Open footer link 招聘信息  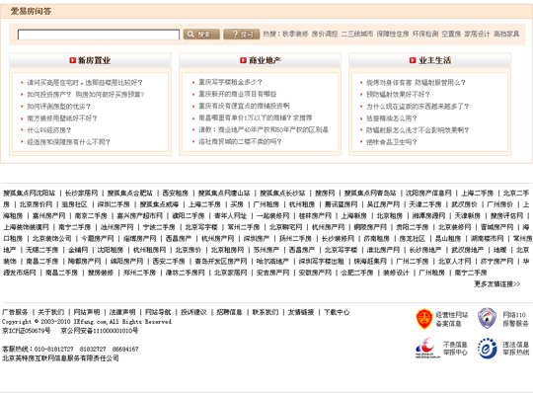(x=229, y=312)
